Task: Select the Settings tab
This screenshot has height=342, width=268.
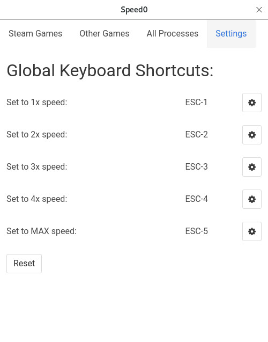Action: point(231,34)
